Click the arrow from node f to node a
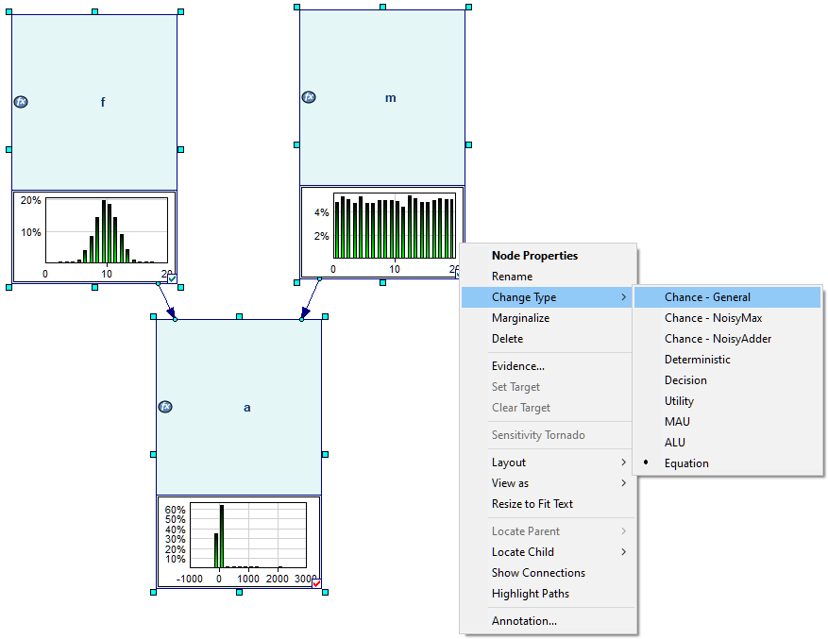 tap(167, 301)
